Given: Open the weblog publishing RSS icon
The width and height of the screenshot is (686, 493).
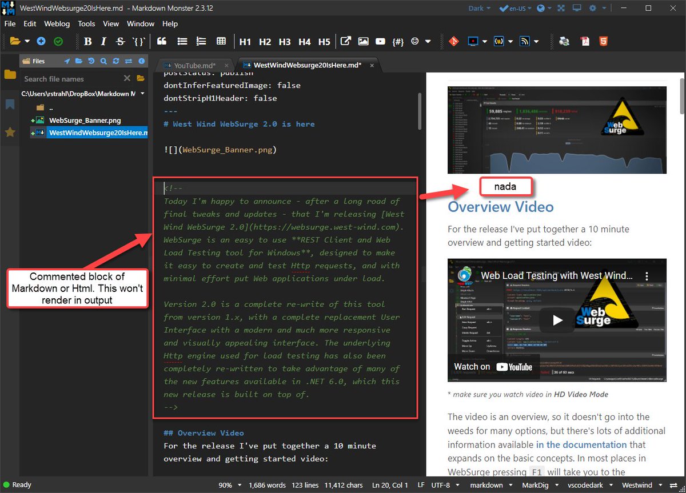Looking at the screenshot, I should click(524, 41).
